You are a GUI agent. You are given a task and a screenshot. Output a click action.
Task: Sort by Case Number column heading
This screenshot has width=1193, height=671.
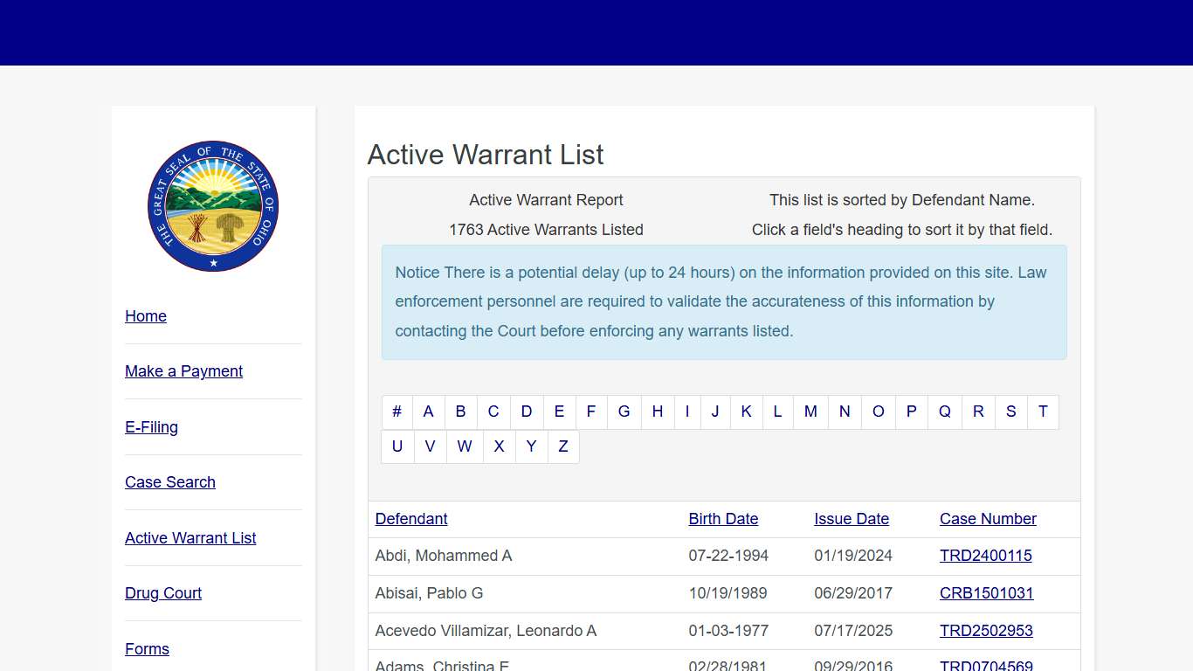988,519
